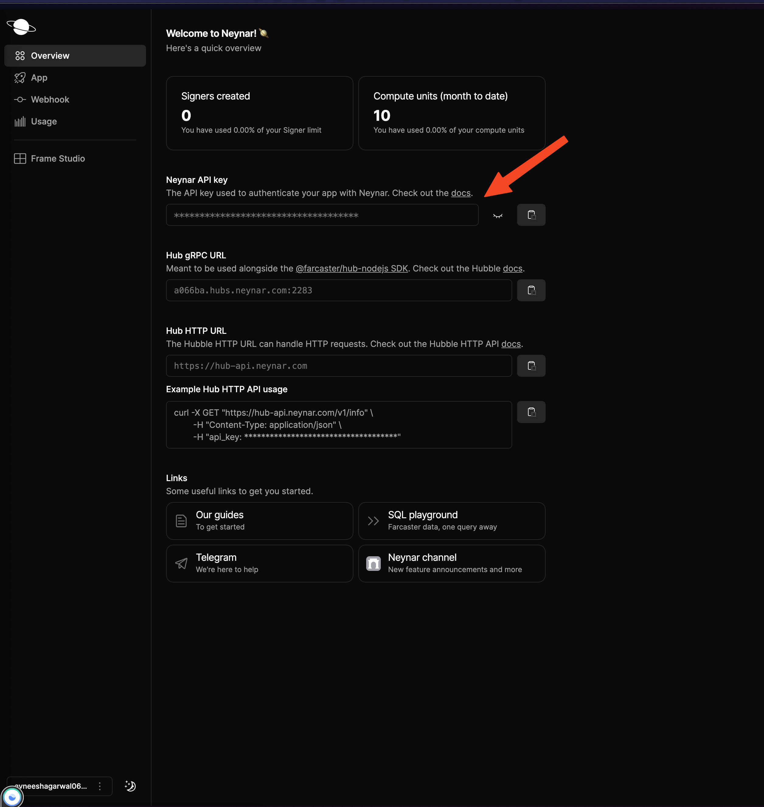
Task: Open the SQL playground card
Action: (451, 520)
